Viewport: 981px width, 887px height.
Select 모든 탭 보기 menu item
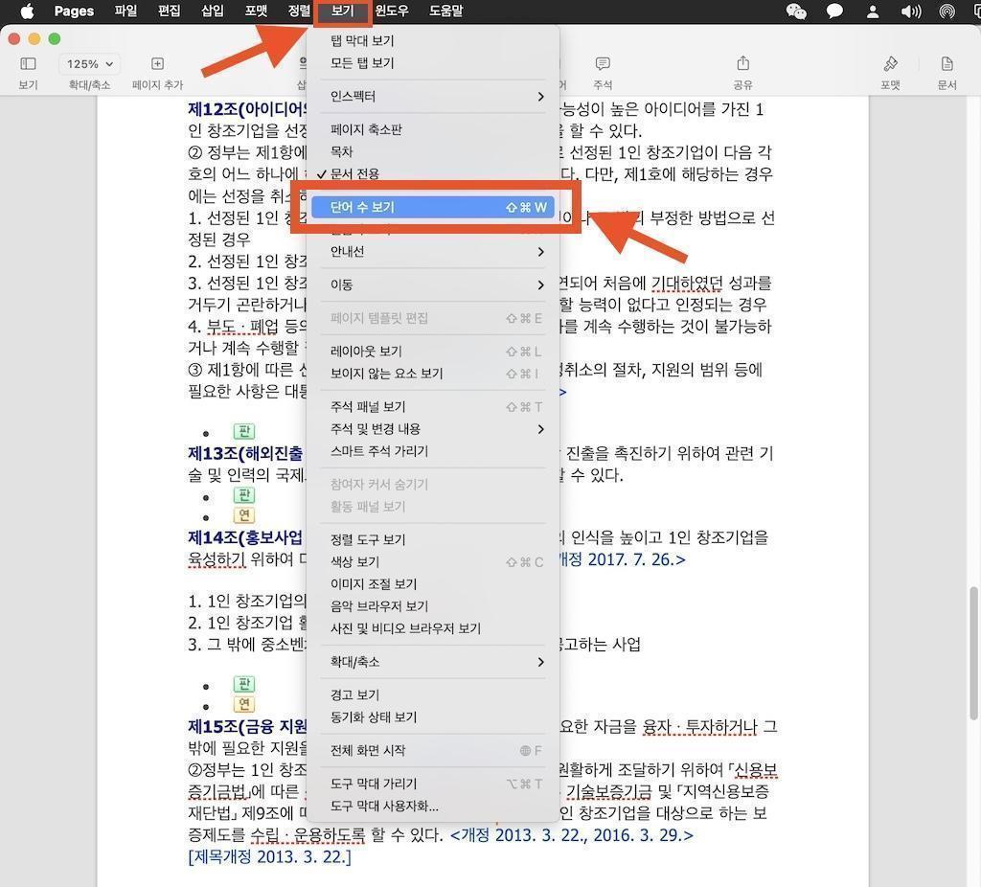pyautogui.click(x=433, y=63)
